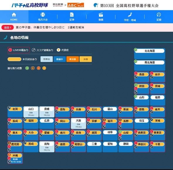The image size is (173, 170).
Task: Toggle the 代表校 filter
Action: (63, 50)
